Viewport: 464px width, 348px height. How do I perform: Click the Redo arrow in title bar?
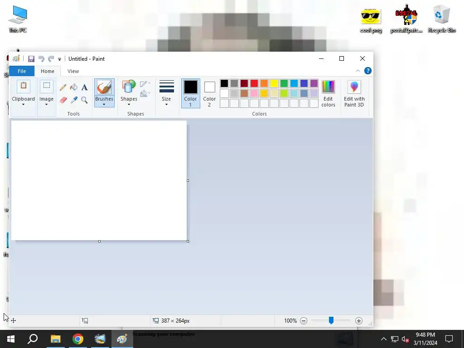[51, 59]
